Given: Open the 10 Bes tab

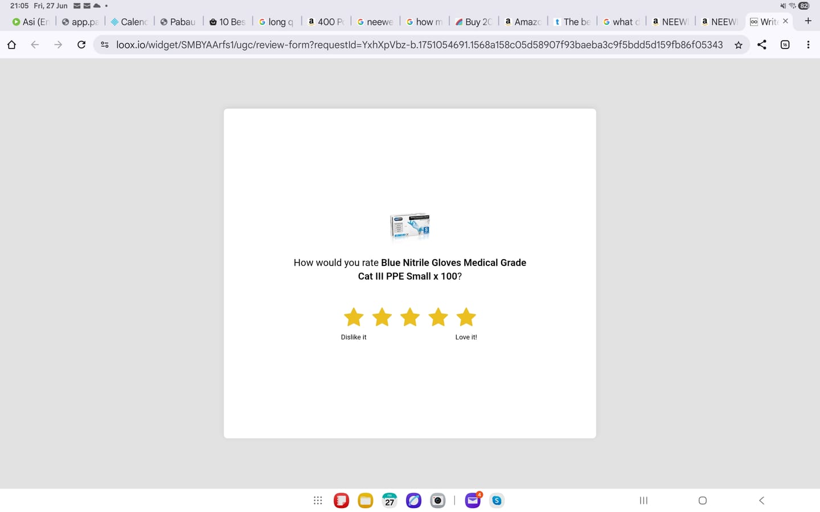Looking at the screenshot, I should pyautogui.click(x=227, y=22).
